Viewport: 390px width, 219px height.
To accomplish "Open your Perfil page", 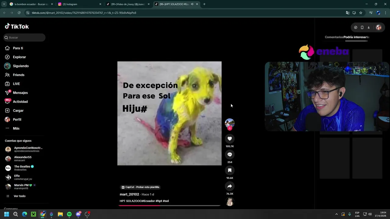I will tap(17, 120).
